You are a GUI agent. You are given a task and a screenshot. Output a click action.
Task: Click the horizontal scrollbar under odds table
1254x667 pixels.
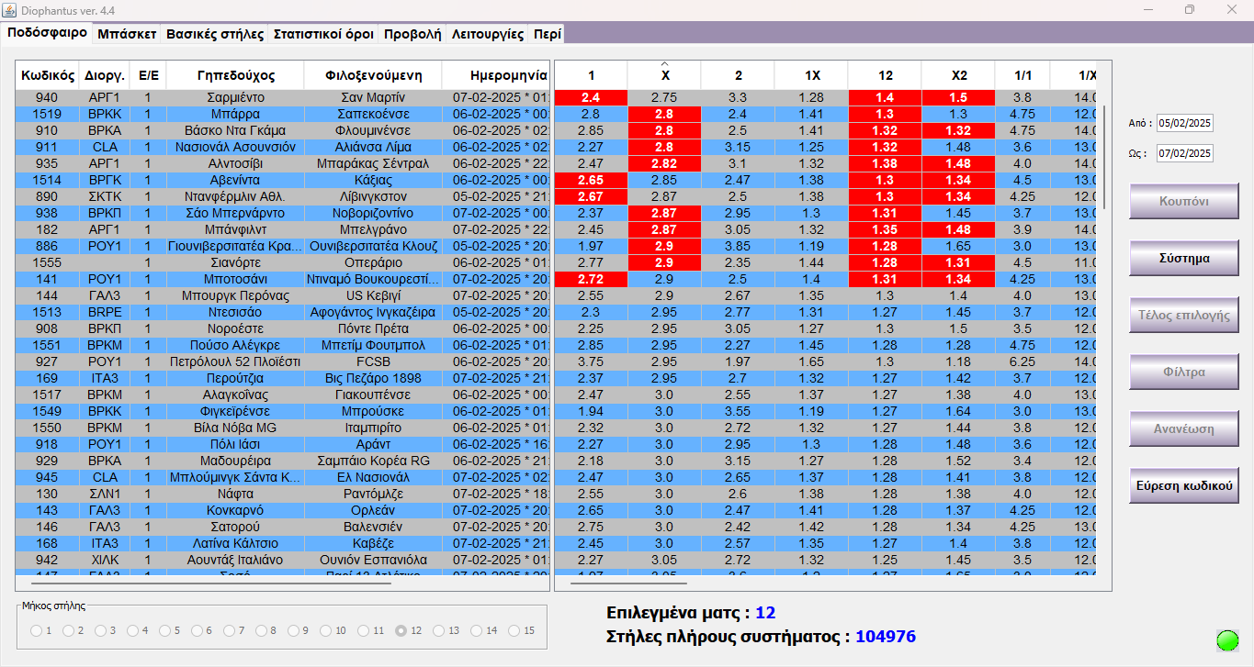pyautogui.click(x=628, y=583)
